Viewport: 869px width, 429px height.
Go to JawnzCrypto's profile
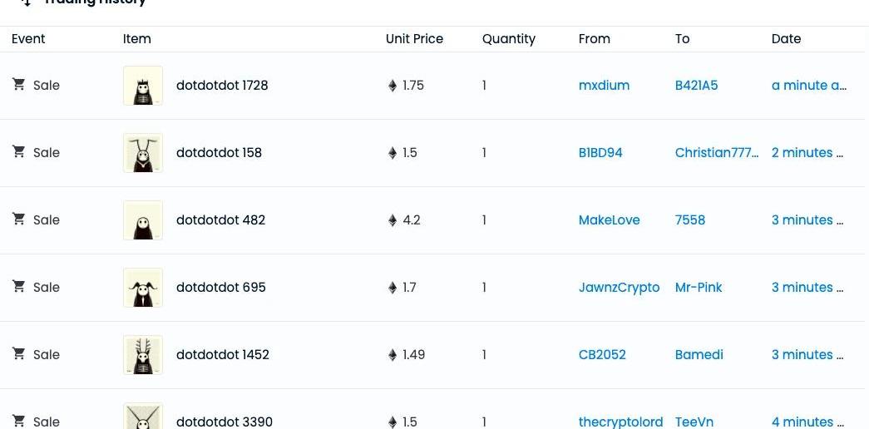619,288
